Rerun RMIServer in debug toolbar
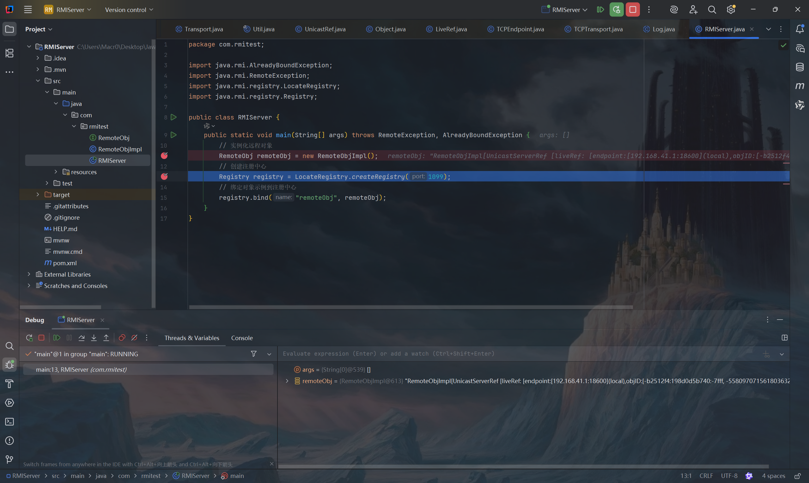This screenshot has width=809, height=483. coord(29,338)
